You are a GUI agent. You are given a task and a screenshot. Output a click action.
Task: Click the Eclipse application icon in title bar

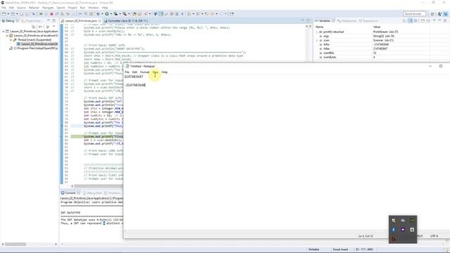[x=3, y=3]
